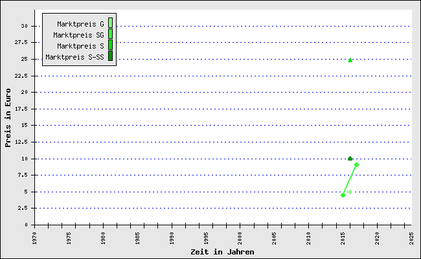Click the x-axis year label '1985'
Screen dimensions: 421x259
click(137, 238)
